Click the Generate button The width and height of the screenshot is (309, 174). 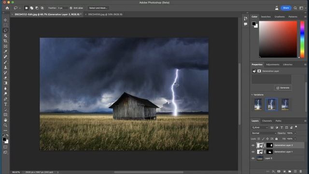coord(283,88)
